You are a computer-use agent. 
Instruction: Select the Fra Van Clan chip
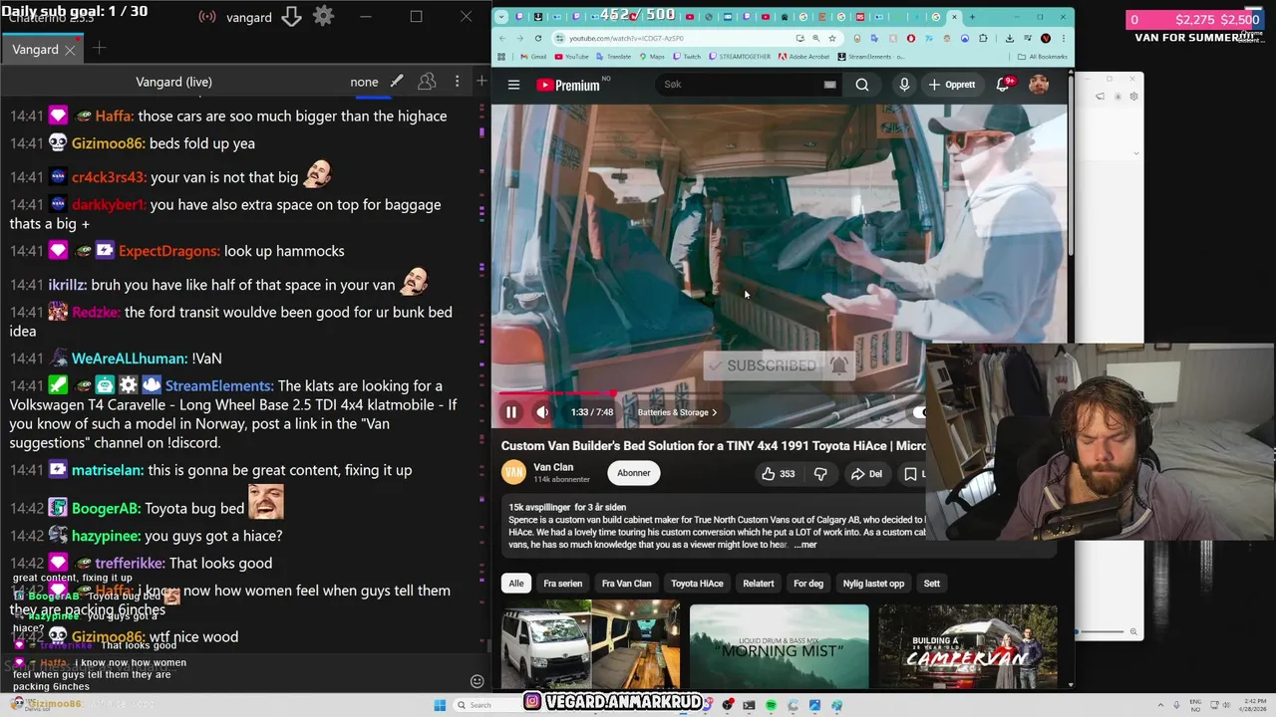(626, 584)
